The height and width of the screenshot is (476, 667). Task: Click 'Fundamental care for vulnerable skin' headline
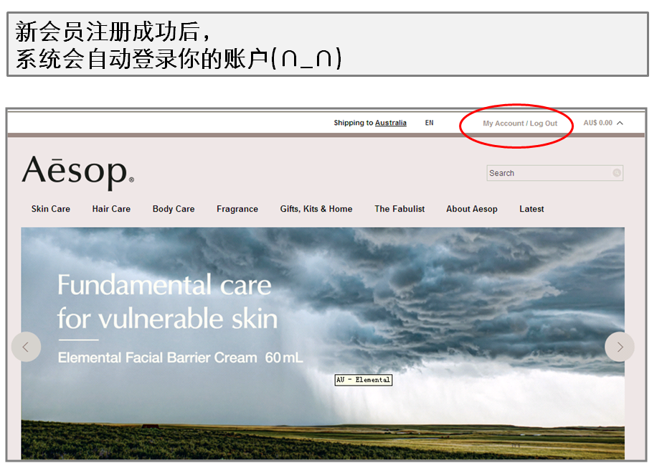click(x=168, y=302)
